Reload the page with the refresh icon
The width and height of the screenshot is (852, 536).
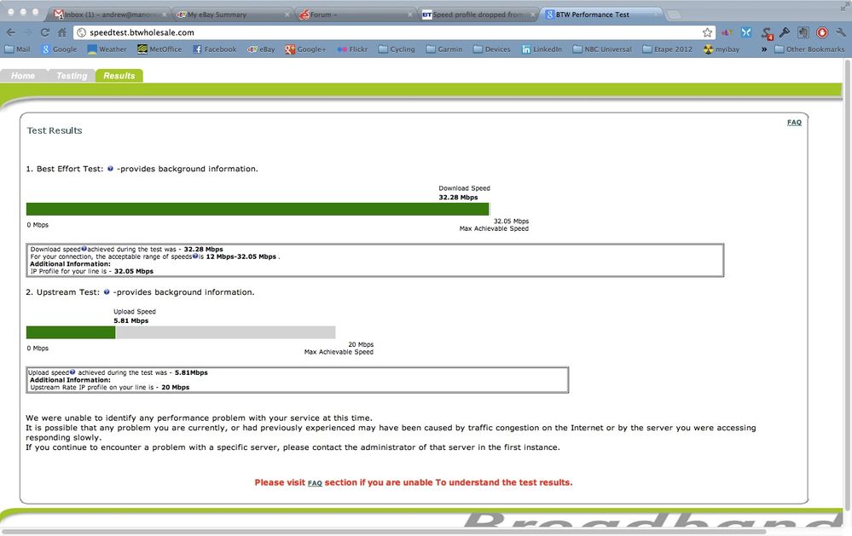pyautogui.click(x=45, y=32)
